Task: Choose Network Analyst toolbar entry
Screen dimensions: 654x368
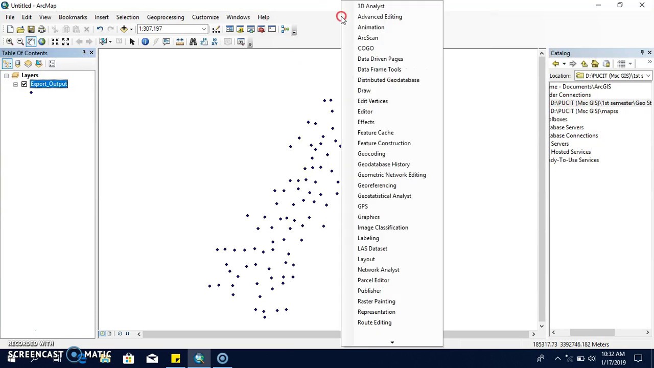Action: [379, 270]
